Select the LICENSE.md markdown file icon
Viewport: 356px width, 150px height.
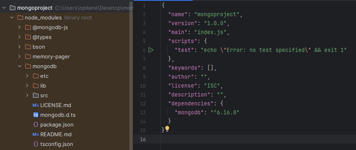(x=36, y=105)
